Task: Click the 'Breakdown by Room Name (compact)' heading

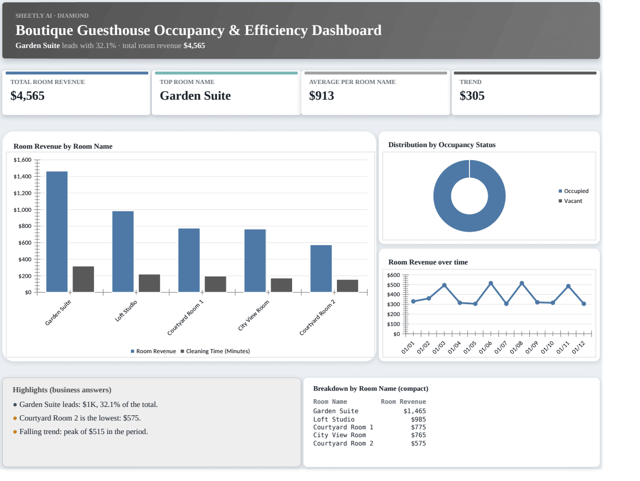Action: (371, 389)
